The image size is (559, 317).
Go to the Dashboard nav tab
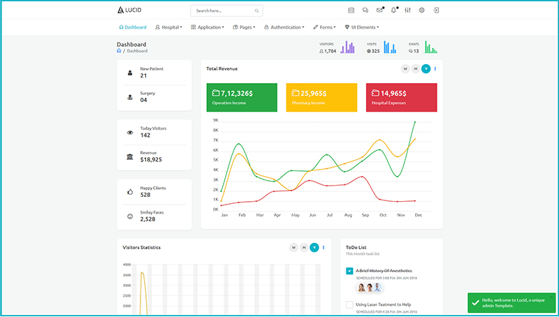[x=133, y=27]
